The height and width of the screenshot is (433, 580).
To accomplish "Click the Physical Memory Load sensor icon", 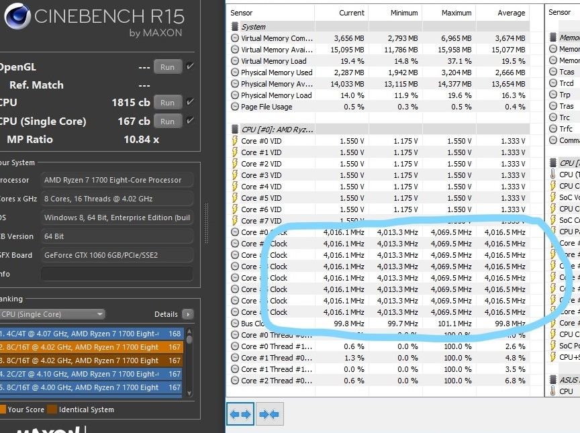I will pyautogui.click(x=234, y=95).
